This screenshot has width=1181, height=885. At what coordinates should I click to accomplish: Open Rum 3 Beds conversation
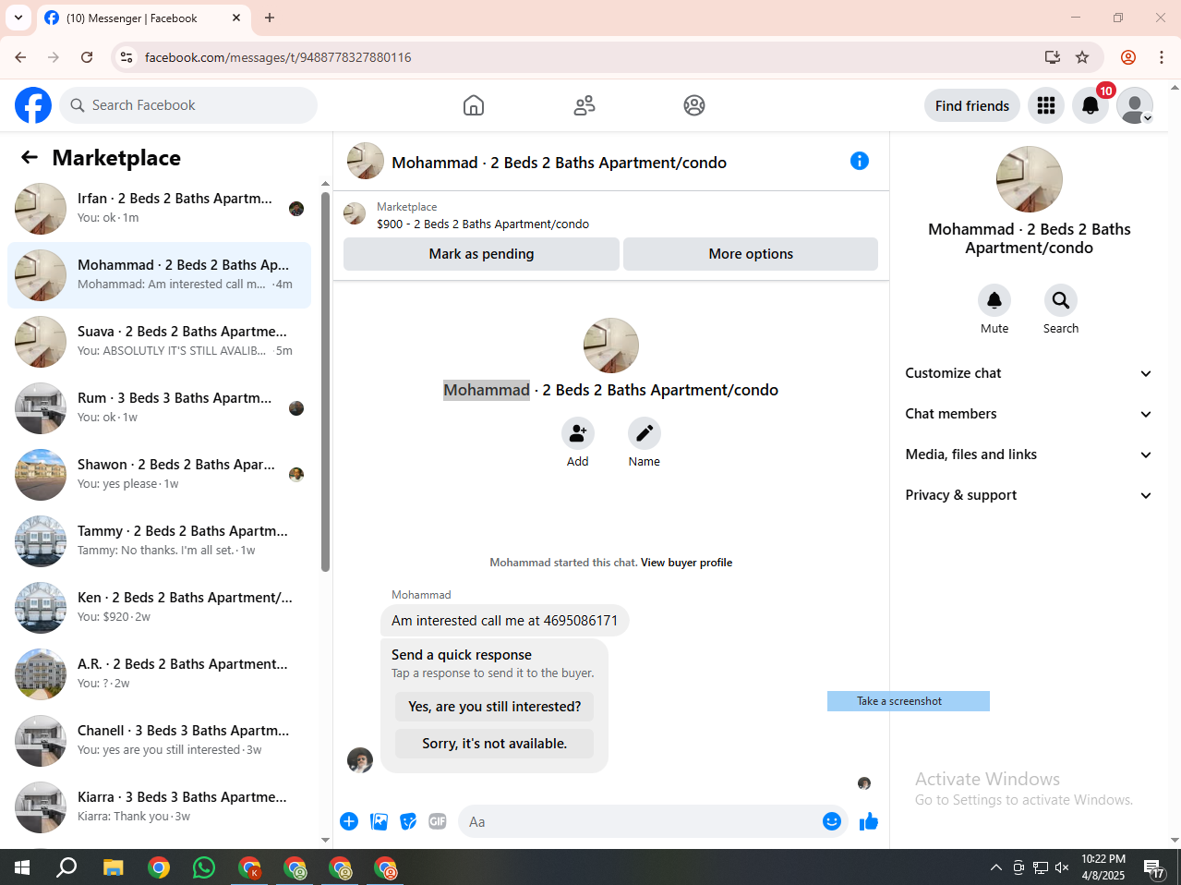point(159,408)
